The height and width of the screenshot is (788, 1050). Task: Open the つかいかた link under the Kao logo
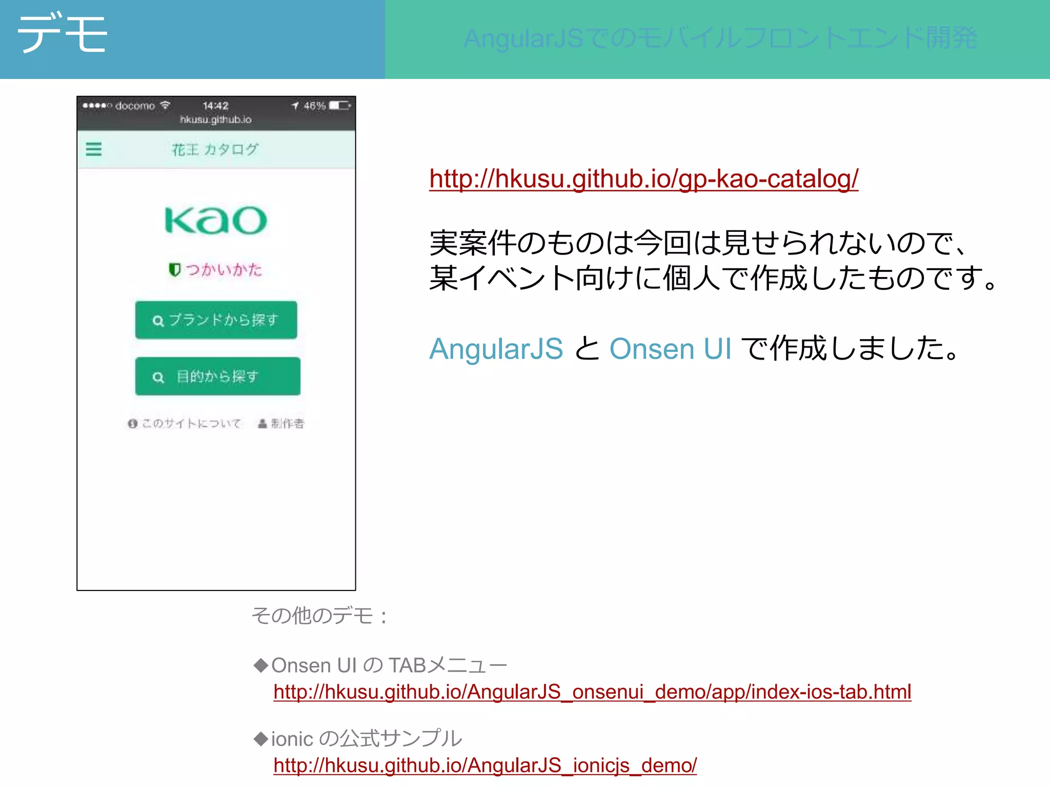[224, 270]
